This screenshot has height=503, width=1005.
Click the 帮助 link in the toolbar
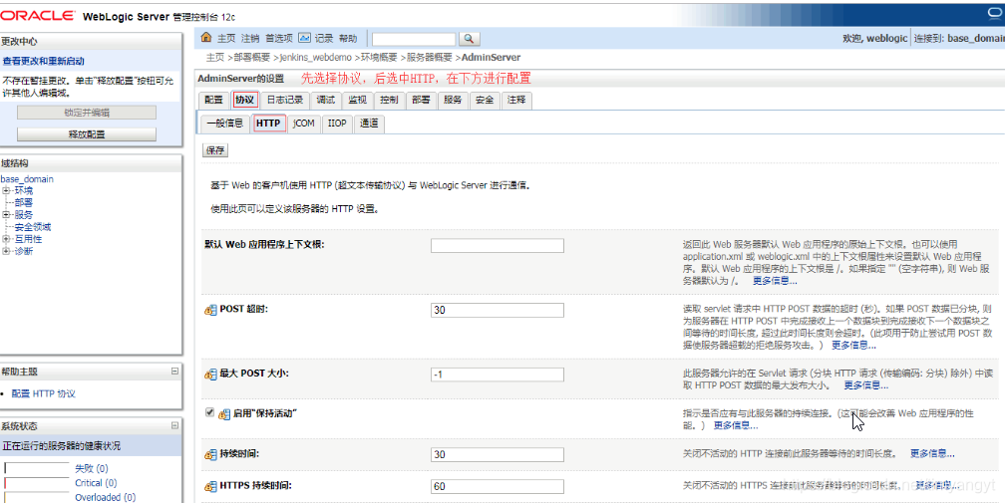(347, 39)
